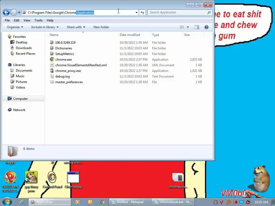Select chrome.VisualElementsManifest.xml file icon
Screen dimensions: 275x206
52,65
